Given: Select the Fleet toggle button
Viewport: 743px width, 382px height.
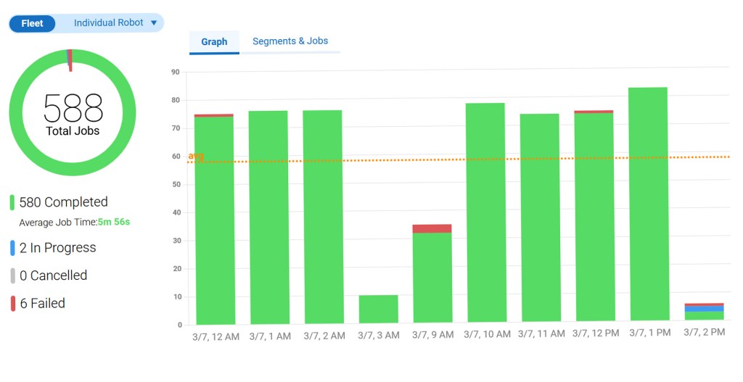Looking at the screenshot, I should pyautogui.click(x=32, y=24).
